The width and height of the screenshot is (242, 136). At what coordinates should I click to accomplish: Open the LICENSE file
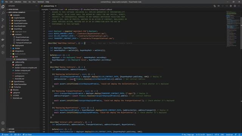(23, 96)
